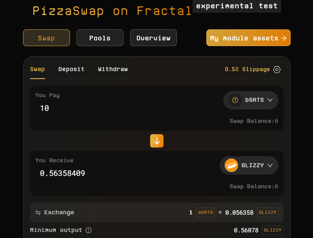
Task: Click the Minimum output info icon
Action: click(88, 230)
